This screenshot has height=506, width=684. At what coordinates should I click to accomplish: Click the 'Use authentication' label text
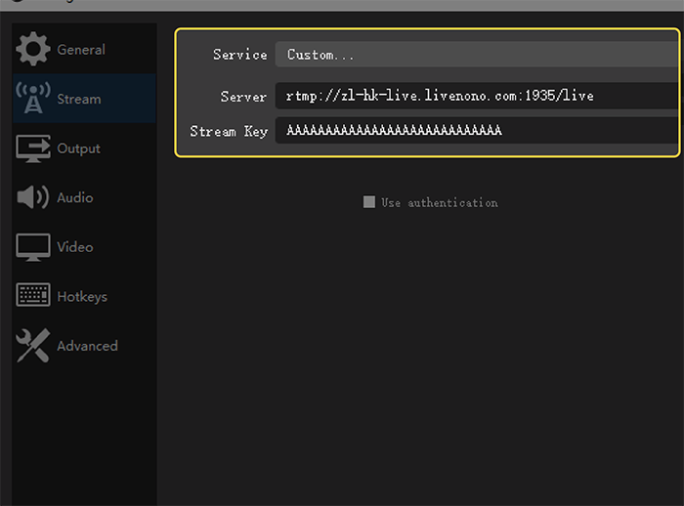click(439, 203)
